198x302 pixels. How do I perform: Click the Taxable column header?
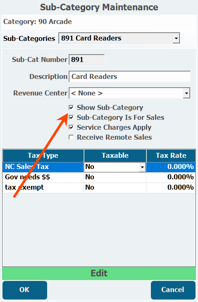coord(115,155)
